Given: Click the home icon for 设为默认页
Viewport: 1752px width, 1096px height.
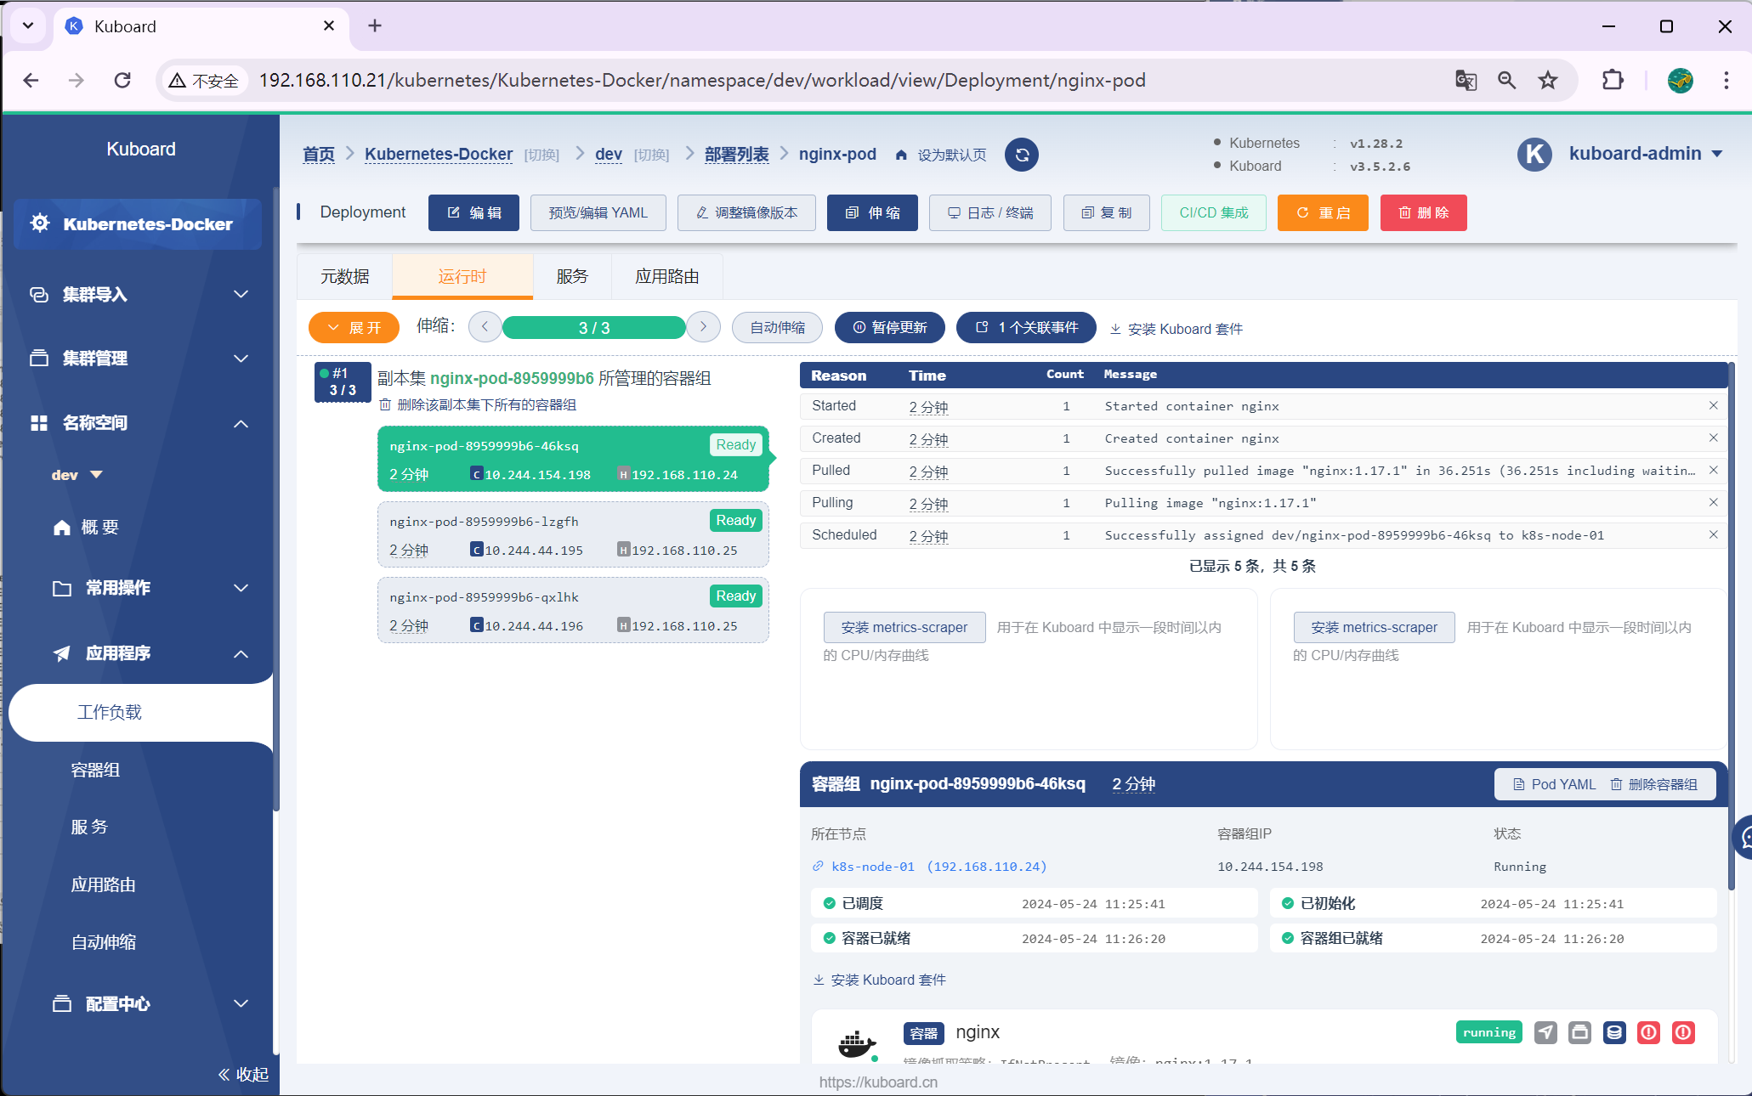Looking at the screenshot, I should pyautogui.click(x=901, y=155).
